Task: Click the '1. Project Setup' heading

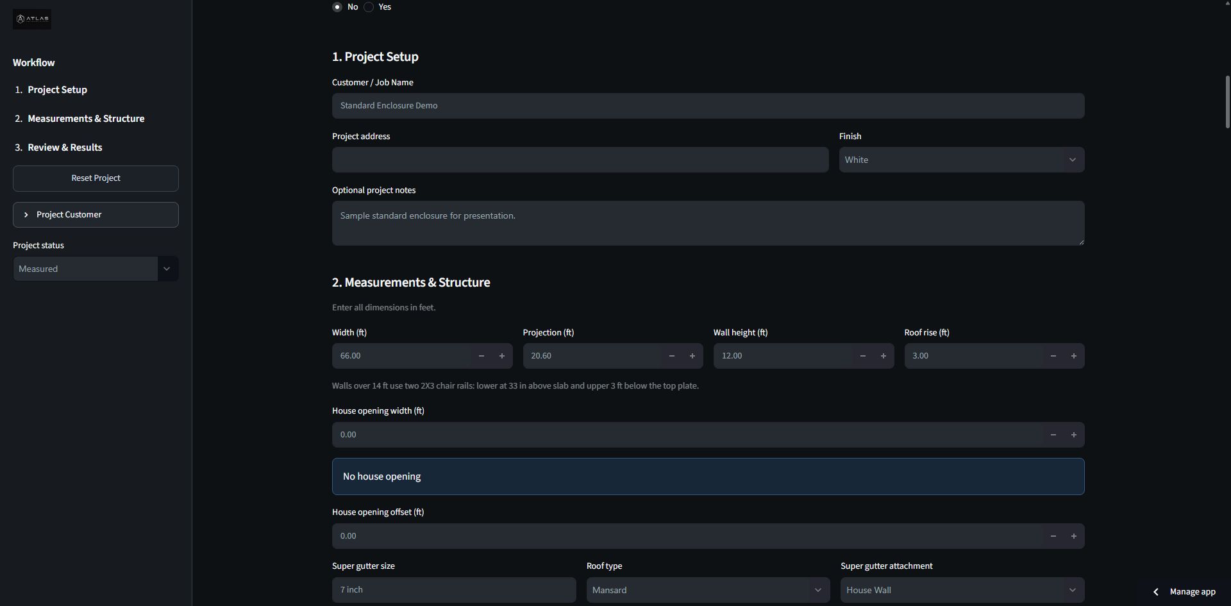Action: [x=375, y=57]
